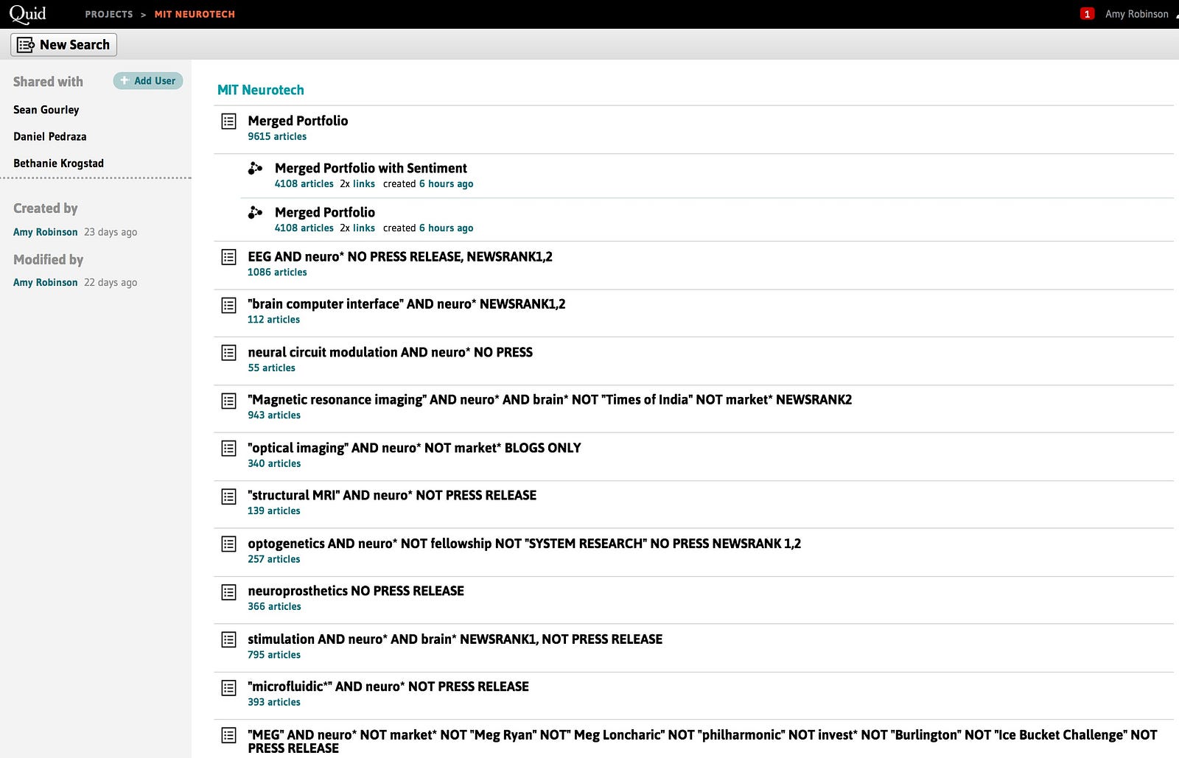Open "MEG" AND neuro* NOT market* search
The image size is (1179, 758).
(702, 741)
